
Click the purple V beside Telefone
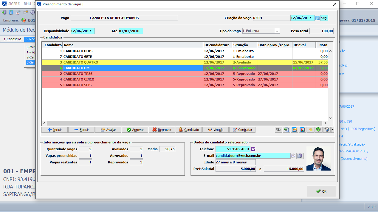[x=253, y=149]
